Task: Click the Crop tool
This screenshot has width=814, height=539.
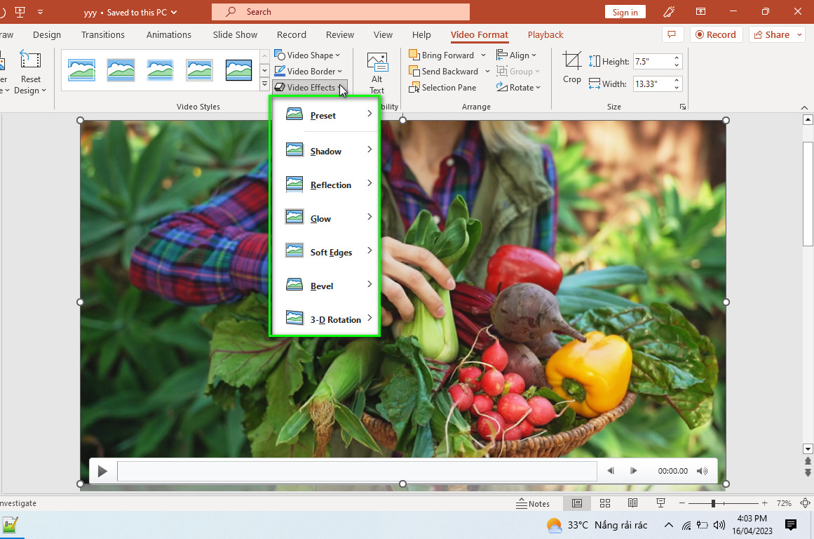Action: (571, 67)
